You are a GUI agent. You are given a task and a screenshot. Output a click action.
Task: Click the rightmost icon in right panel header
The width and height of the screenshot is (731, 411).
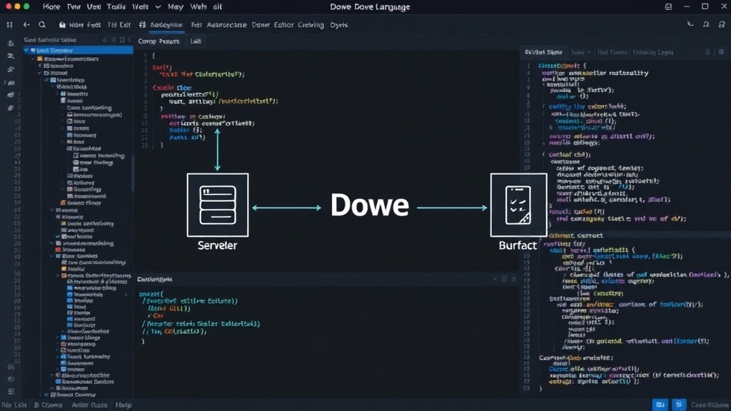coord(721,51)
